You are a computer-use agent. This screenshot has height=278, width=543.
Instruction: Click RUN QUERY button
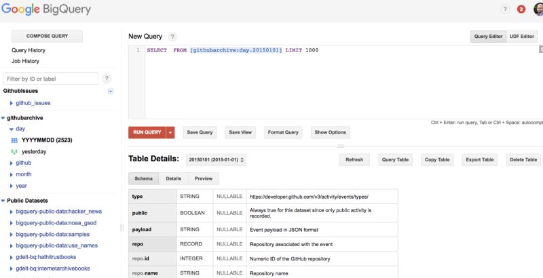[147, 132]
